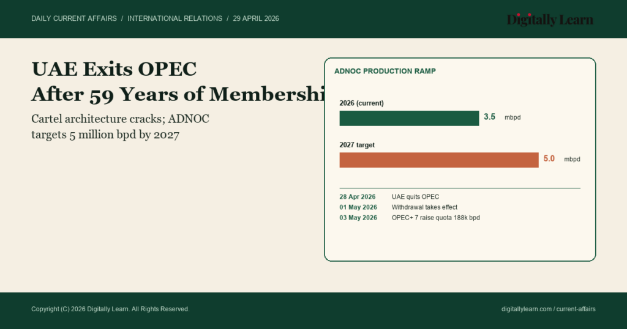Click the Digitally Learn logo

point(550,20)
